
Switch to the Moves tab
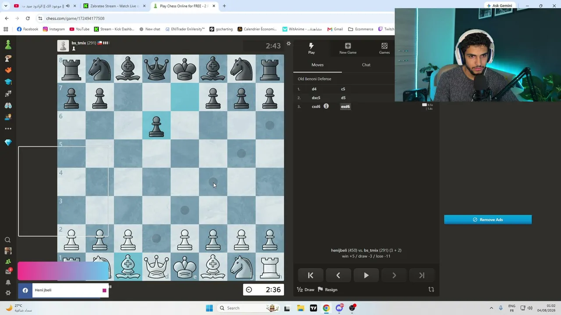[x=317, y=65]
